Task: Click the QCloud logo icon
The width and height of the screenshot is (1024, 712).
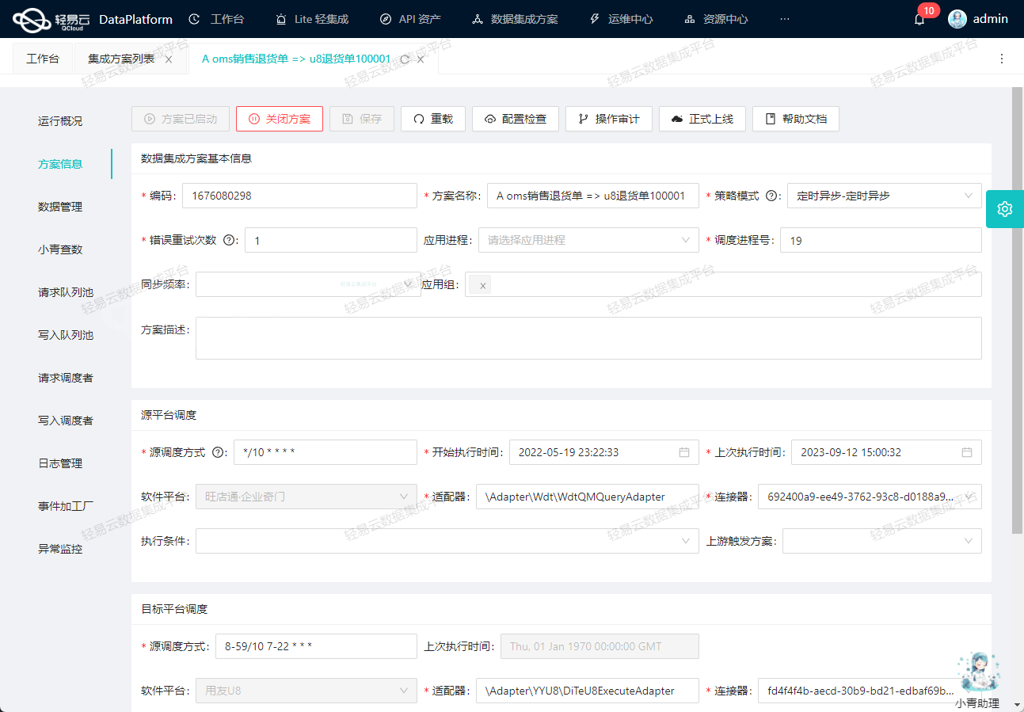Action: (x=32, y=19)
